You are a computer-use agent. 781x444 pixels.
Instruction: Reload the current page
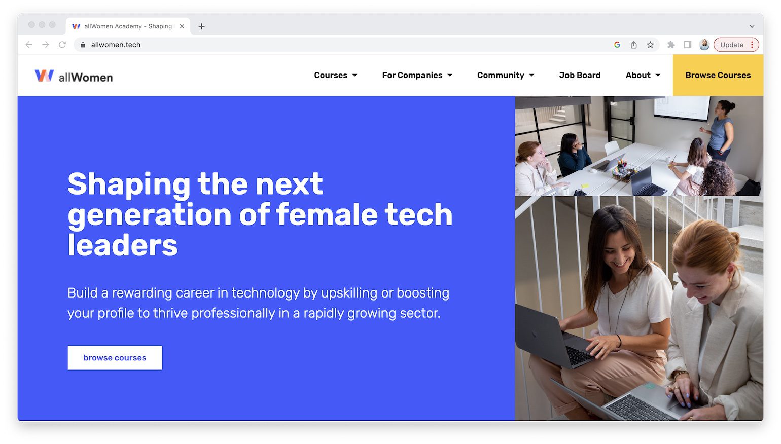coord(62,45)
